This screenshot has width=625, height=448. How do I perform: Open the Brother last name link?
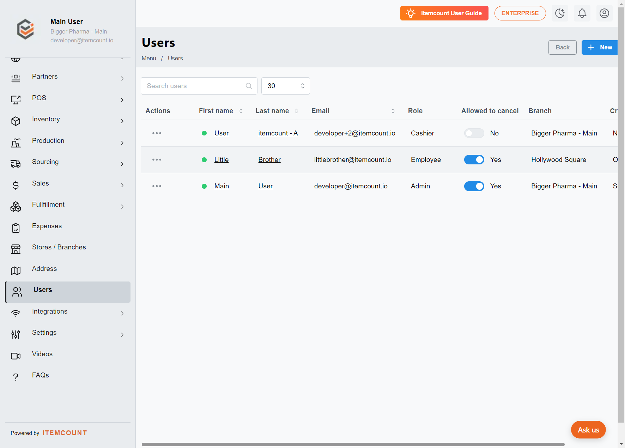pos(269,160)
